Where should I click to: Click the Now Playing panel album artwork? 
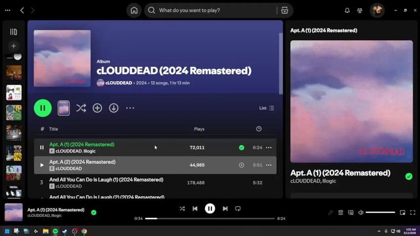pyautogui.click(x=352, y=101)
